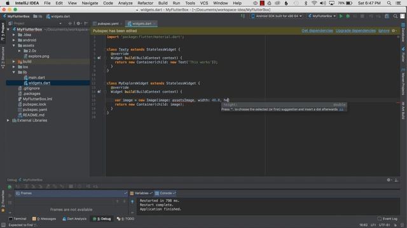This screenshot has height=228, width=407.
Task: Hide the Project panel with the collapse icon
Action: (x=86, y=23)
